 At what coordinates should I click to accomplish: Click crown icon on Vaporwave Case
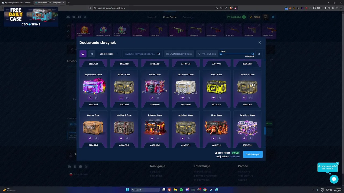point(90,98)
